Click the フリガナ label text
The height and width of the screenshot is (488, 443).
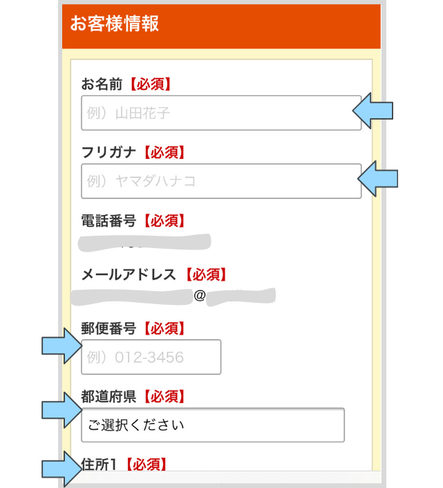coord(109,153)
